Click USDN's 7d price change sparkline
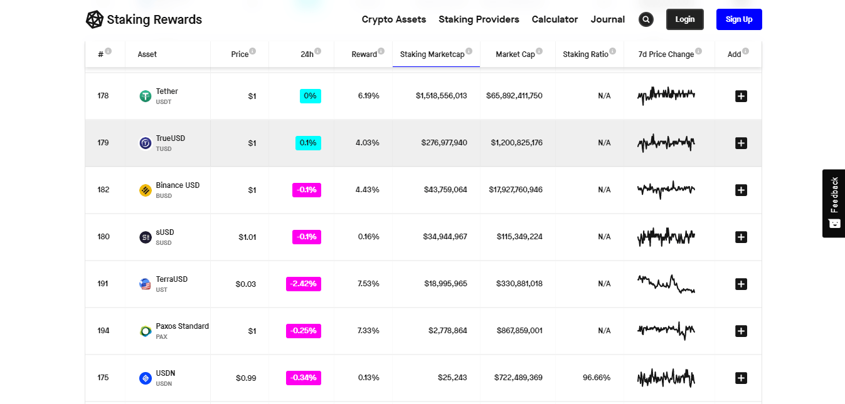845x404 pixels. pyautogui.click(x=666, y=378)
